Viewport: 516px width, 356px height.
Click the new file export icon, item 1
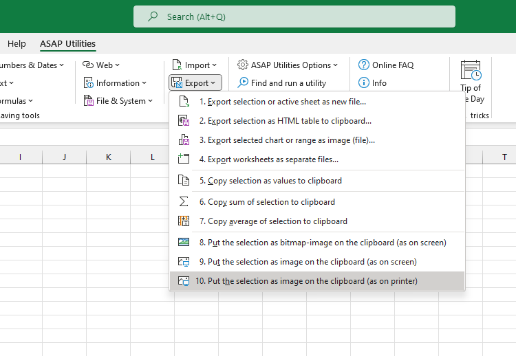[184, 101]
